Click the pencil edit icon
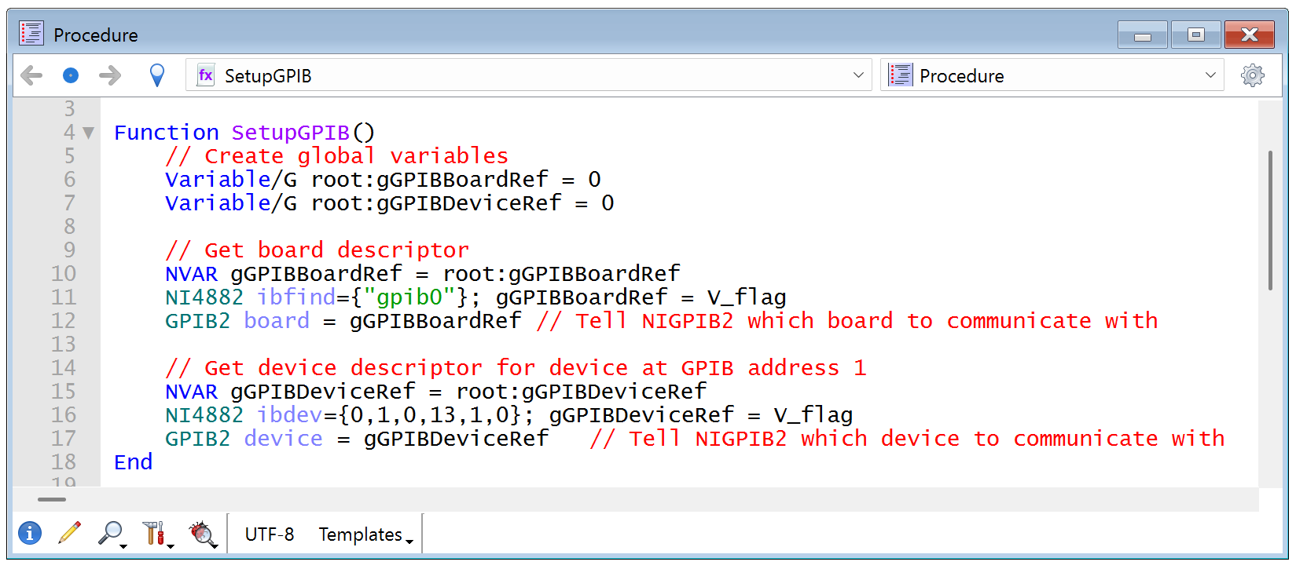1296x569 pixels. coord(69,533)
